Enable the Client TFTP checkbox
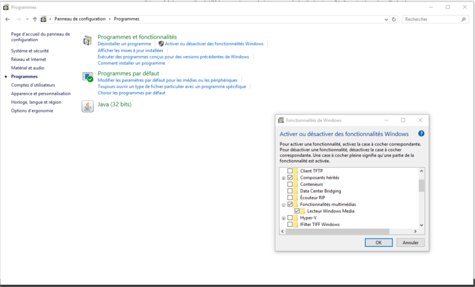The image size is (475, 287). coord(290,171)
